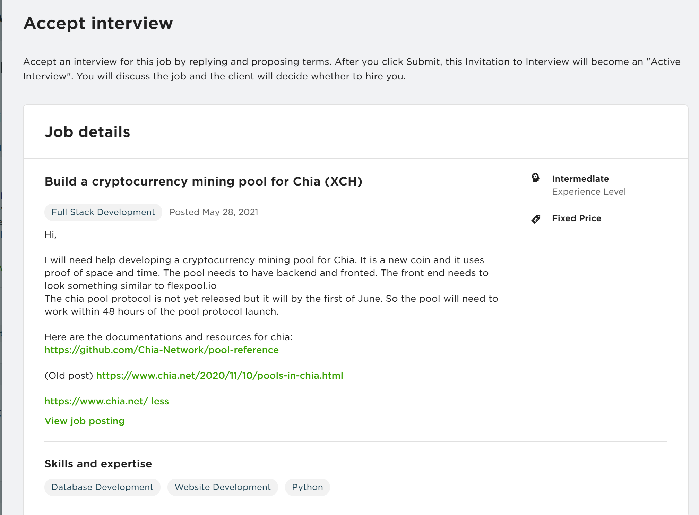
Task: Click the Fixed Price tag icon
Action: point(536,219)
